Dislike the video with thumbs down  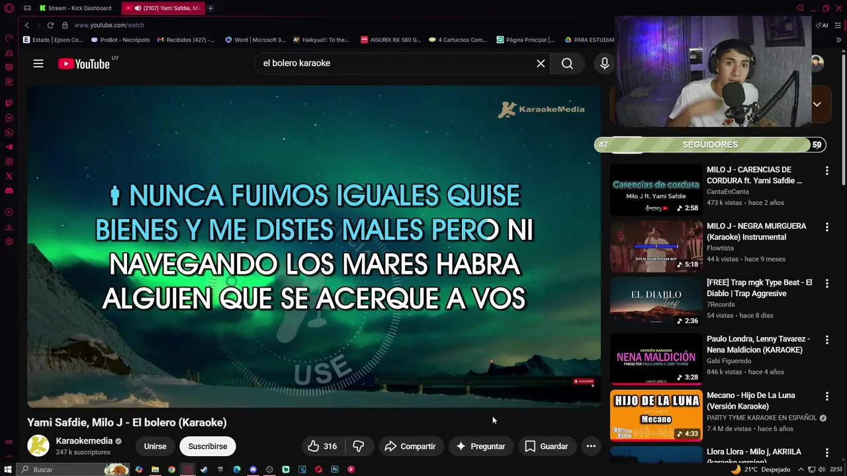pos(359,446)
